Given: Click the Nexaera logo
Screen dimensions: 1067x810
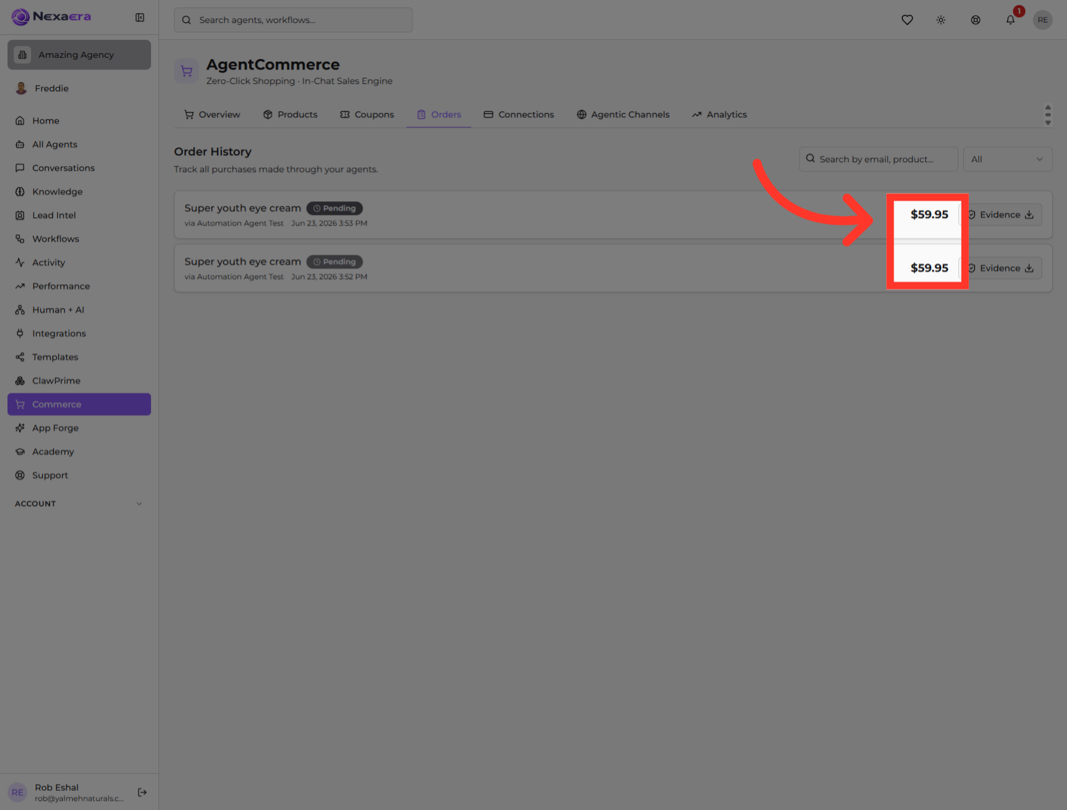Looking at the screenshot, I should (x=51, y=17).
